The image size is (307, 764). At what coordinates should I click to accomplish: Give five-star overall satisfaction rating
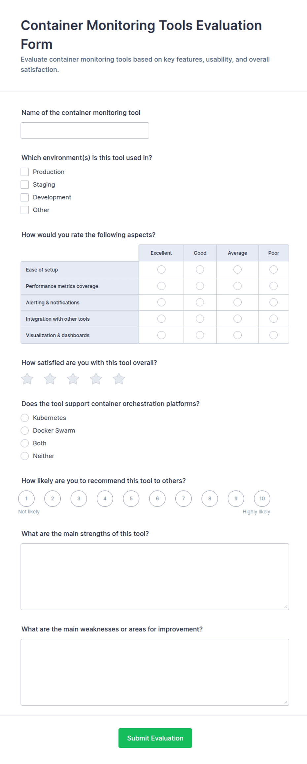pos(119,379)
